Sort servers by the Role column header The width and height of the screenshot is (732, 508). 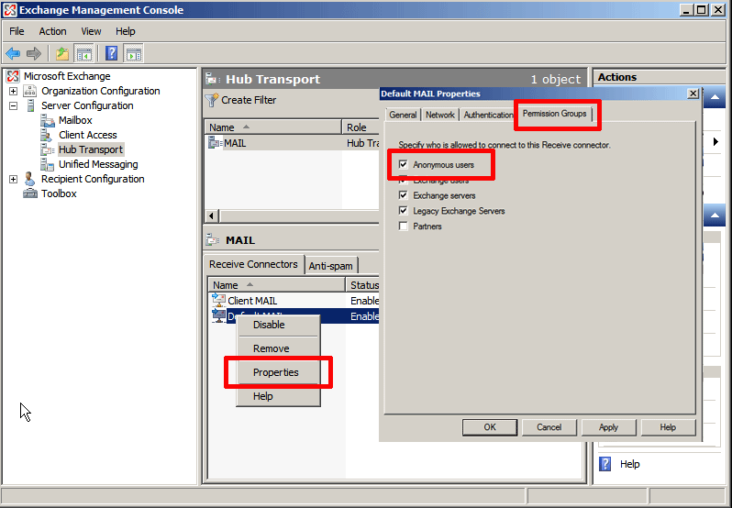pyautogui.click(x=360, y=127)
